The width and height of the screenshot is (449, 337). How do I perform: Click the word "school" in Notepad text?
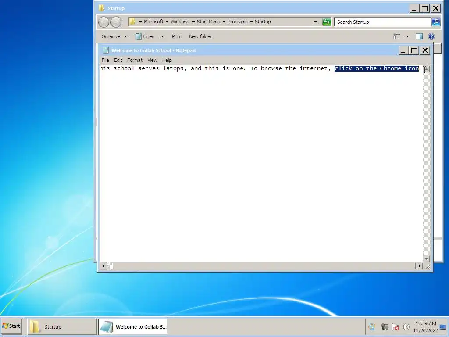click(x=124, y=68)
